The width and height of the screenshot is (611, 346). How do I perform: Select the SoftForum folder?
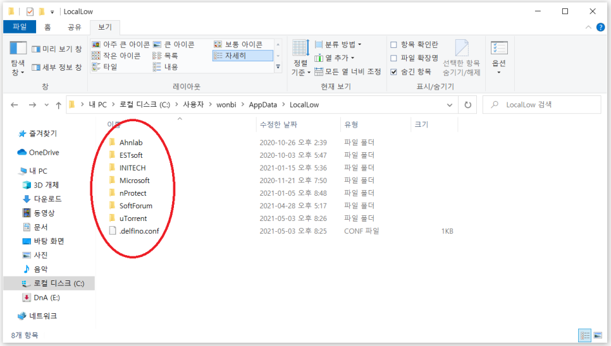click(x=135, y=206)
